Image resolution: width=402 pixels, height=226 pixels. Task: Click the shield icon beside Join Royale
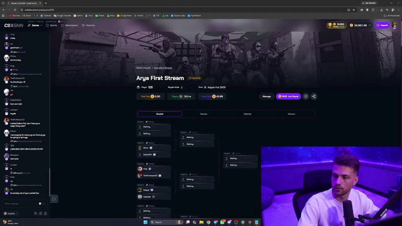pyautogui.click(x=306, y=96)
